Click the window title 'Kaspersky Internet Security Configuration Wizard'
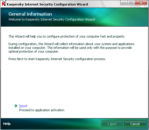 (47, 4)
